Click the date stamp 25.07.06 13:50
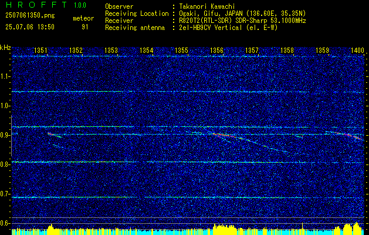Screen dimensions: 369x235 tap(30, 27)
